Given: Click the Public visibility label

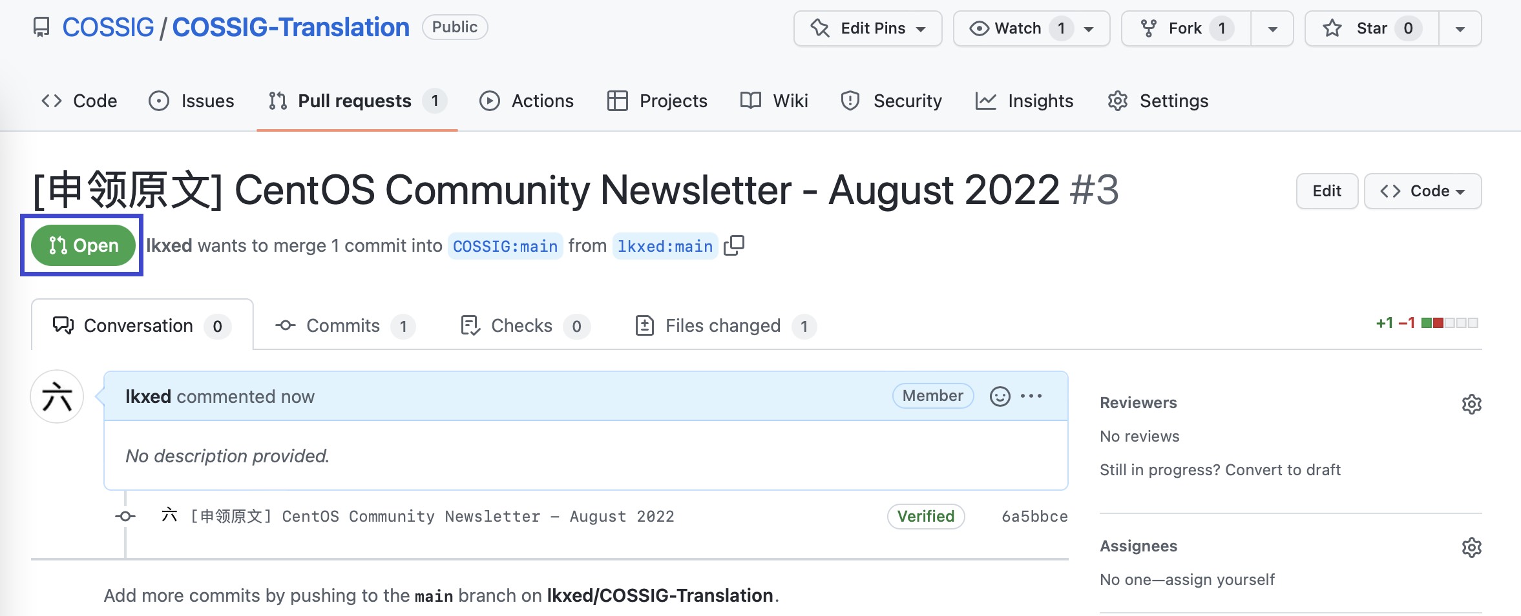Looking at the screenshot, I should click(x=455, y=27).
